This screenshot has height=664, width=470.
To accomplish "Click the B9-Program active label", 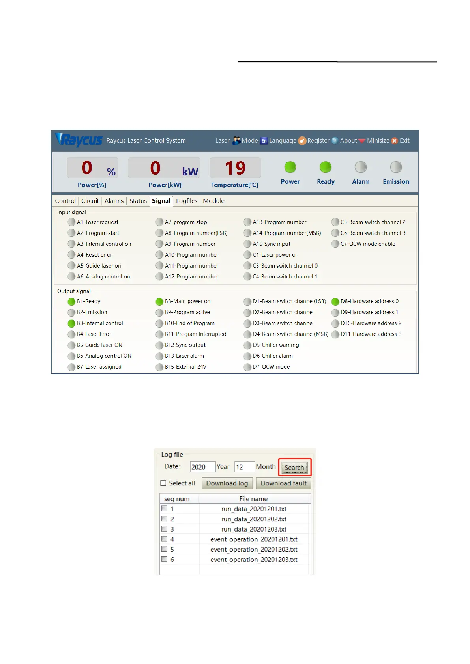I will point(187,312).
